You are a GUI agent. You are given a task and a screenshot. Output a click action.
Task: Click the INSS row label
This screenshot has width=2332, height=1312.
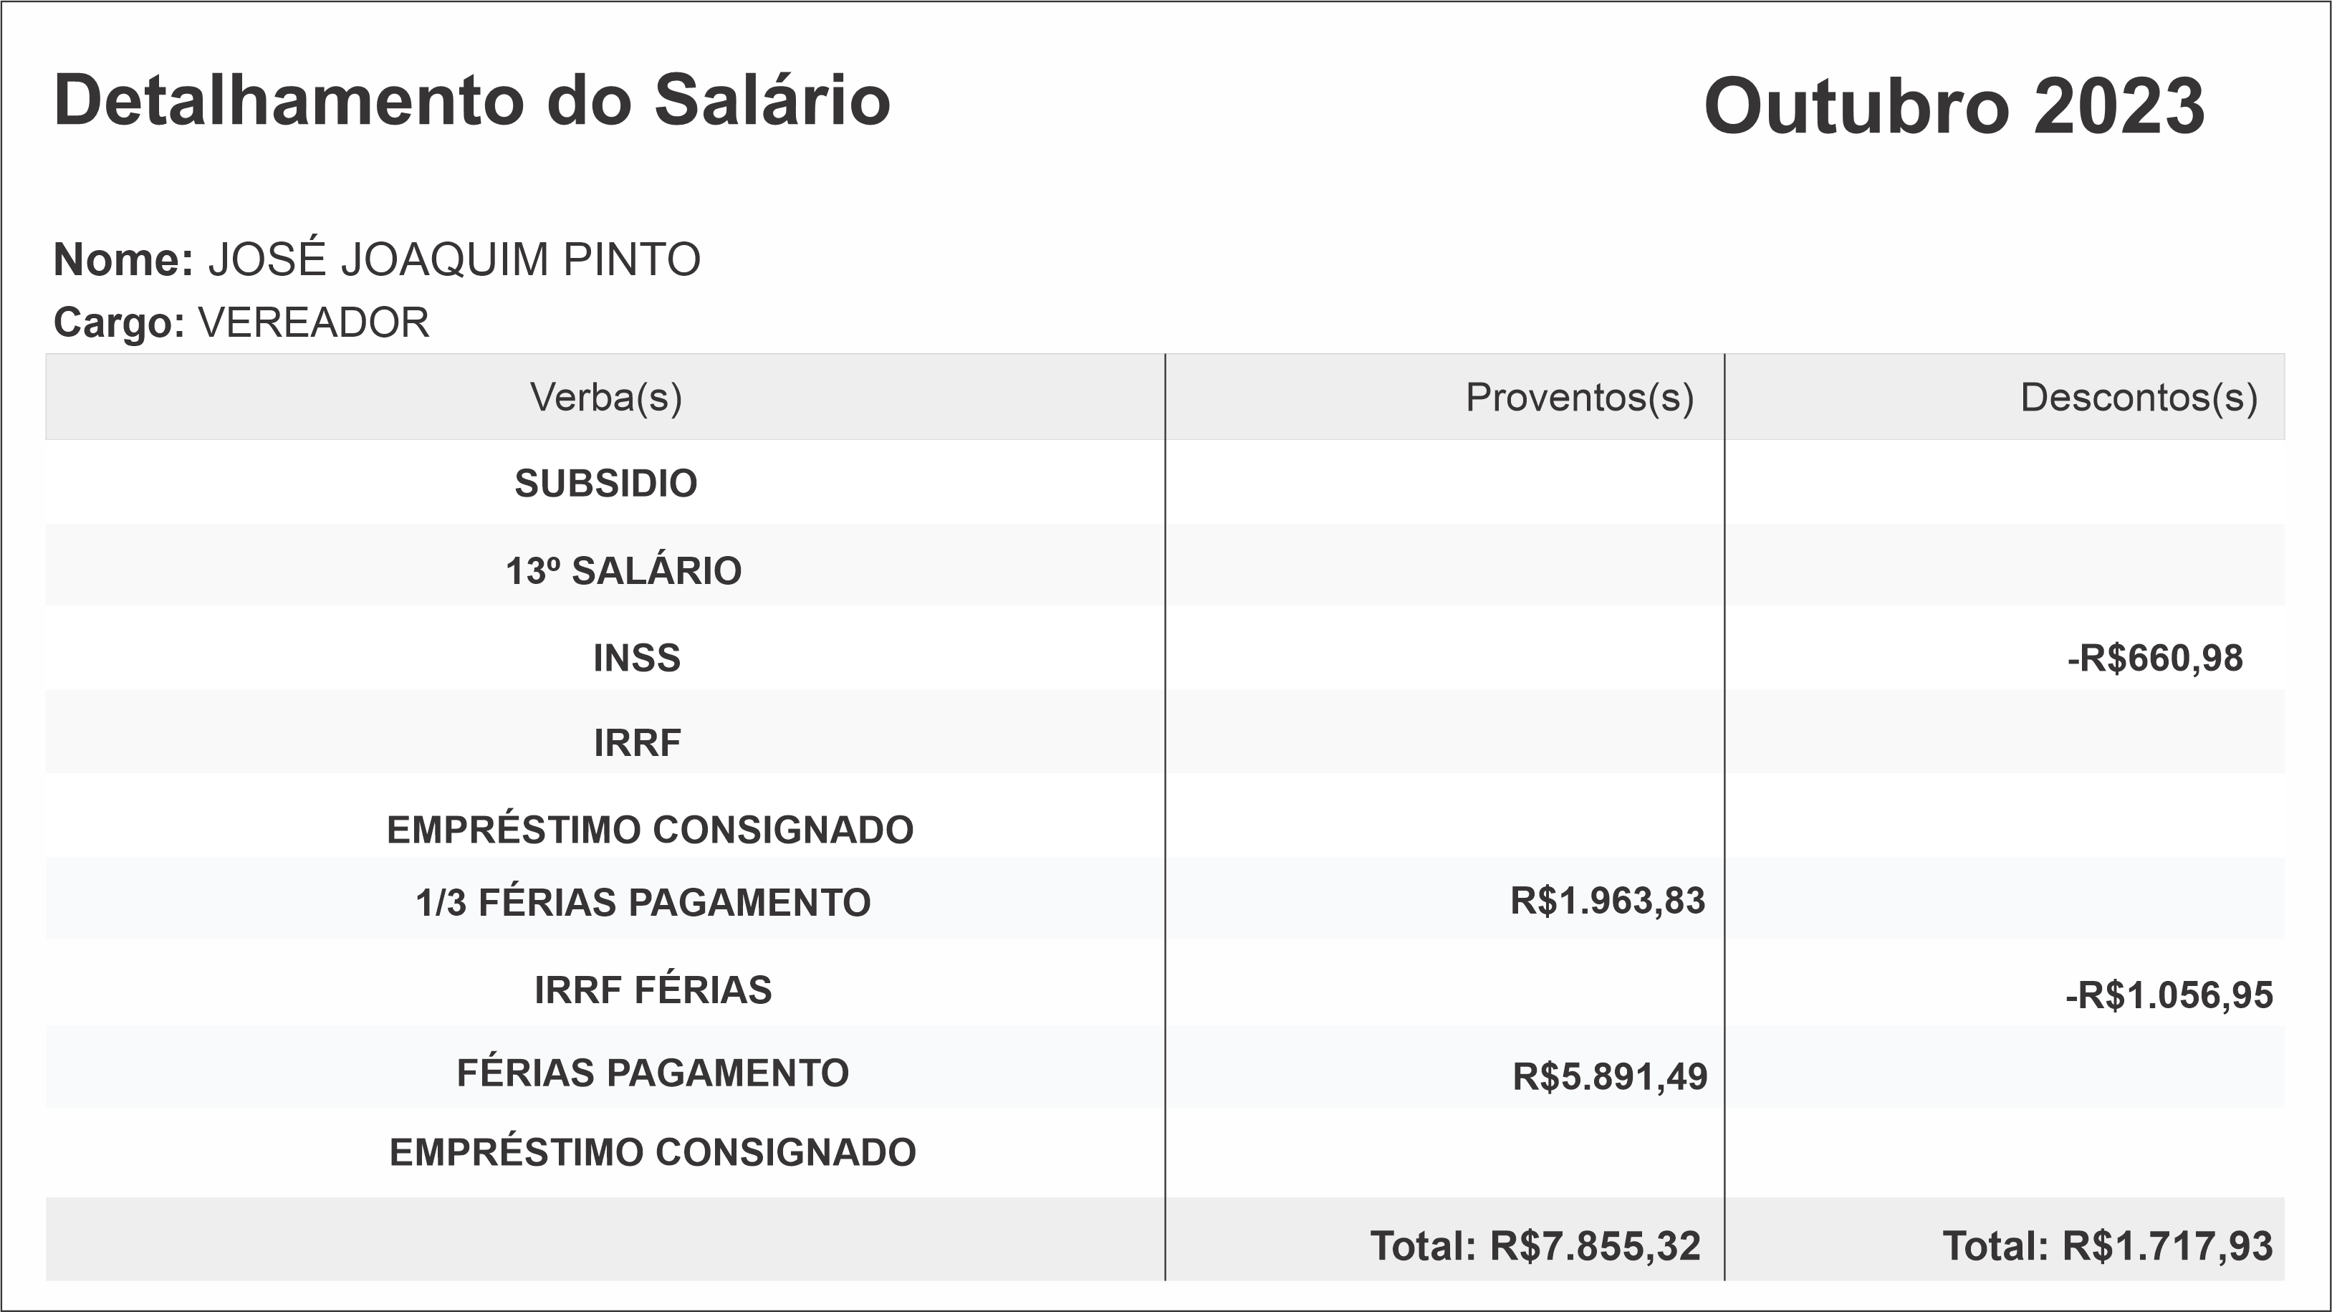point(636,659)
